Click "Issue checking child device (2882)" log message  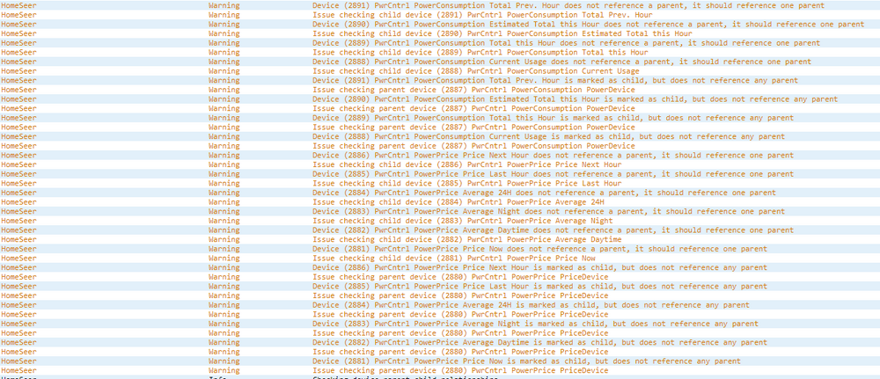point(466,239)
